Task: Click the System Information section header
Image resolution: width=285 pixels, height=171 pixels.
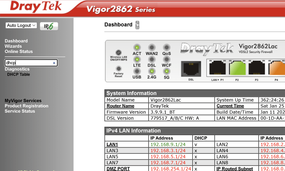Action: pos(195,93)
